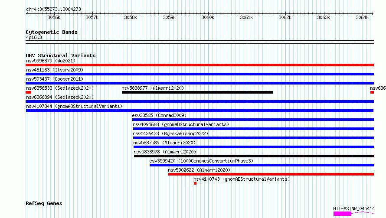Image resolution: width=386 pixels, height=218 pixels.
Task: Click the ruler's left arrowhead
Action: click(x=27, y=13)
